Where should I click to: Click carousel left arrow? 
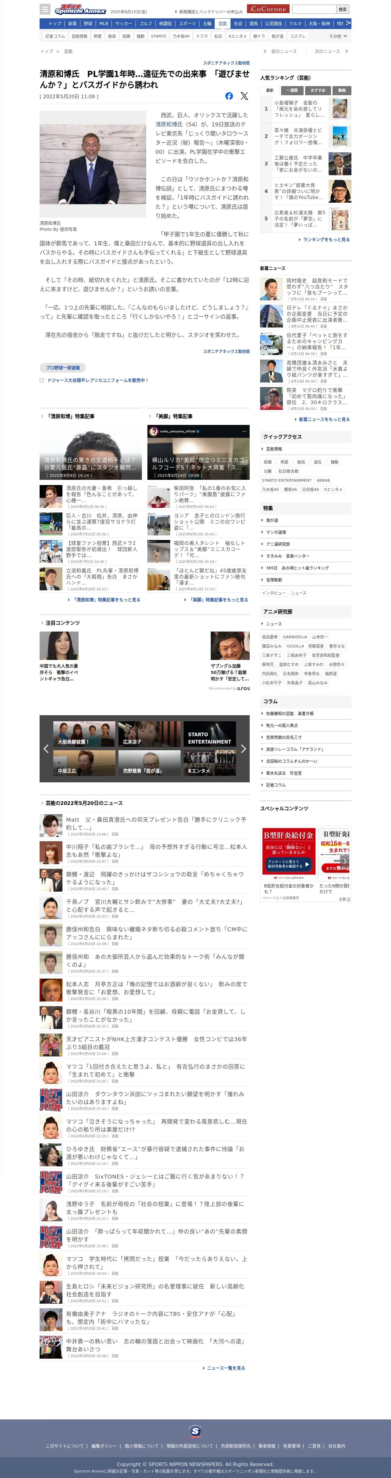46,749
